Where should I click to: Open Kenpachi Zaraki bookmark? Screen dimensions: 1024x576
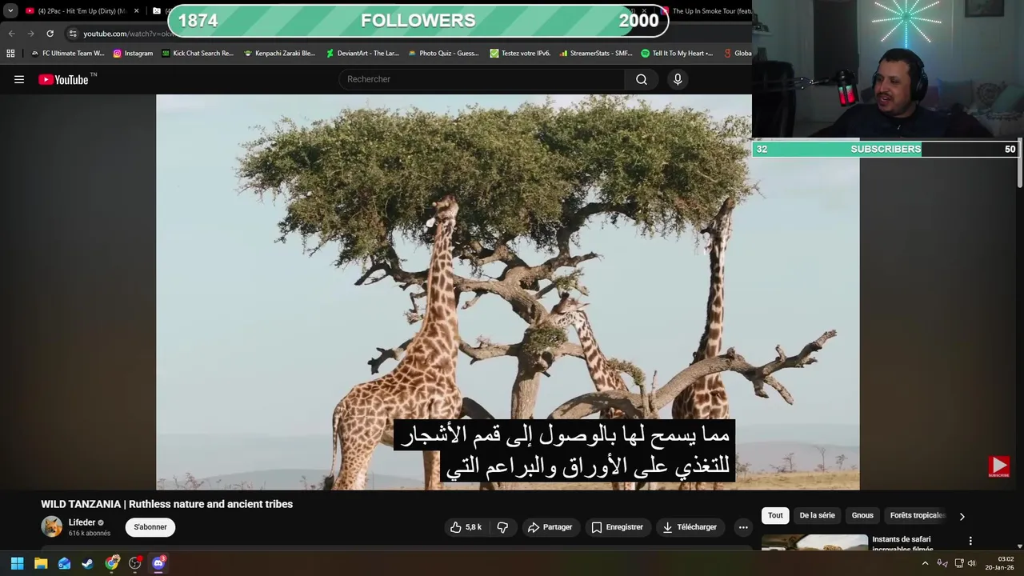[x=279, y=54]
